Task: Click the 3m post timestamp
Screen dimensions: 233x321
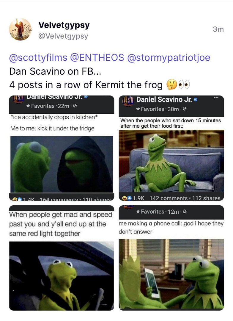Action: click(218, 29)
